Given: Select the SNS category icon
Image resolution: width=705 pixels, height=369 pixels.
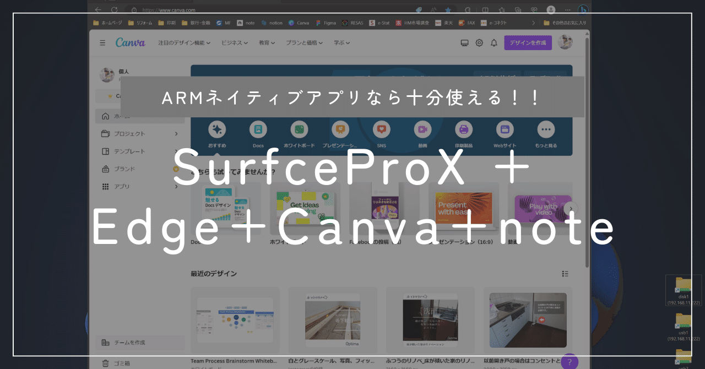Looking at the screenshot, I should (x=381, y=130).
